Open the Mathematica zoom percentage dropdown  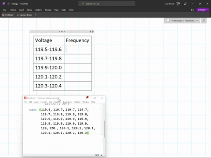tap(98, 155)
